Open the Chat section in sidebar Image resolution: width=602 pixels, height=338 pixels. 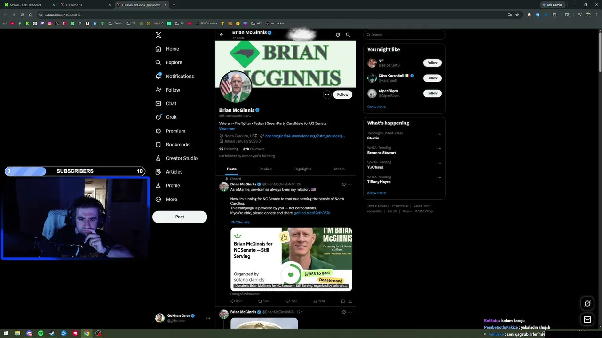pyautogui.click(x=166, y=103)
